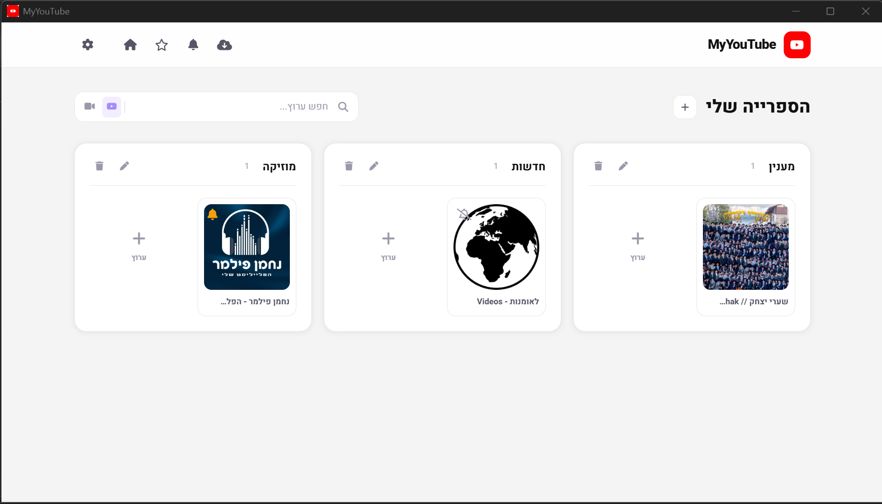This screenshot has width=882, height=504.
Task: Switch search to channel mode
Action: tap(112, 107)
